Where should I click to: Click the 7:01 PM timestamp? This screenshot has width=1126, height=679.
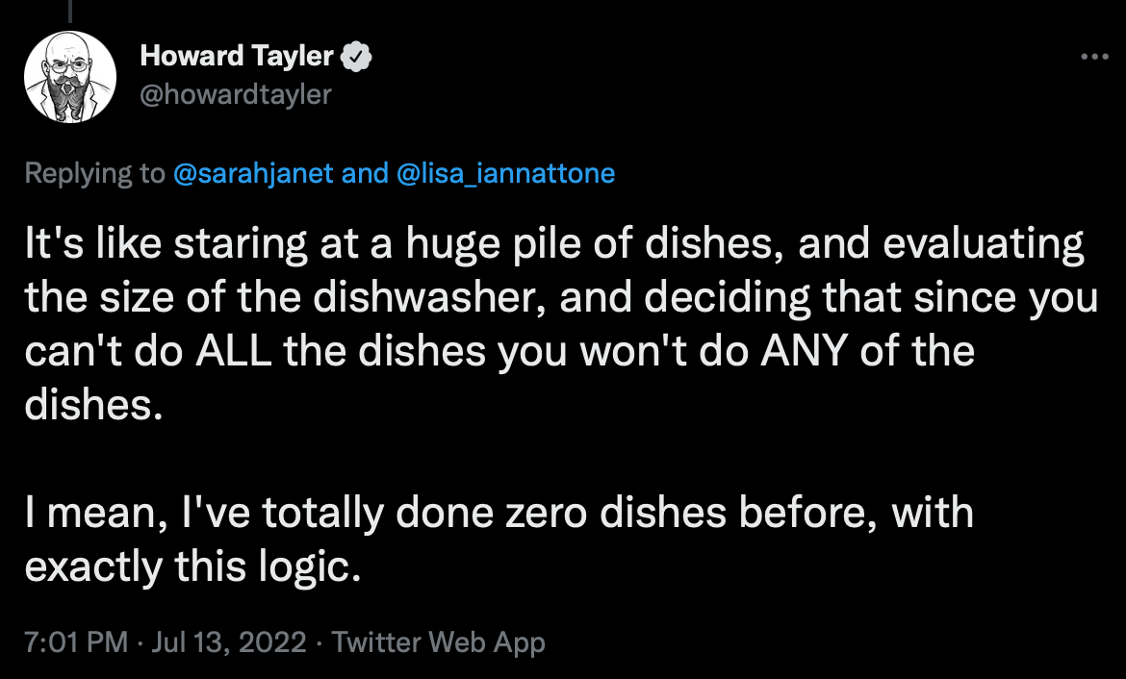point(76,642)
